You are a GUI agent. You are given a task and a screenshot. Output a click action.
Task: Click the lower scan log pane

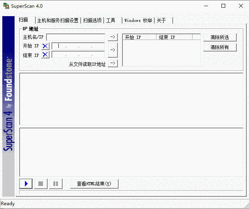(131, 152)
